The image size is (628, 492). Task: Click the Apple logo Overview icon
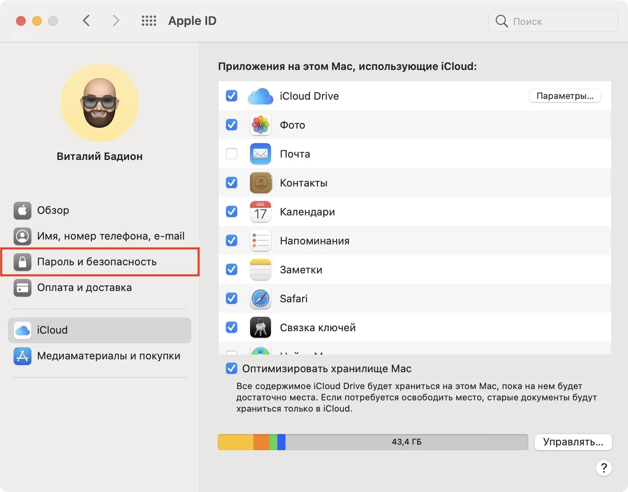coord(23,210)
